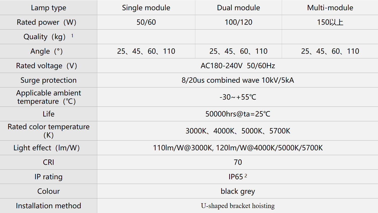Screen dimensions: 378x213
Task: Click the Quality (kg) footnote 1 superscript
Action: coord(72,36)
